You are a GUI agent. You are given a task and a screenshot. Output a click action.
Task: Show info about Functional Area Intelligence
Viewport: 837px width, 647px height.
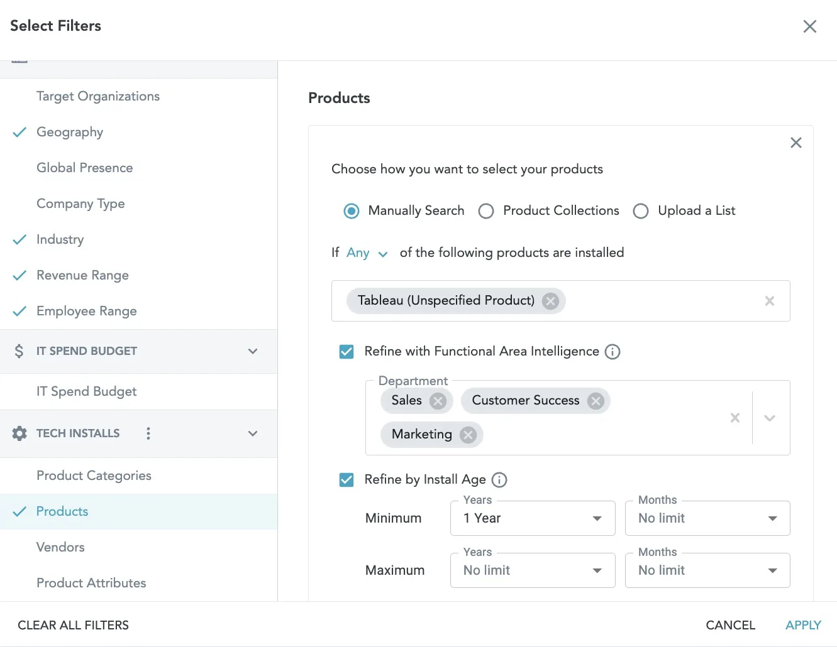(x=613, y=352)
